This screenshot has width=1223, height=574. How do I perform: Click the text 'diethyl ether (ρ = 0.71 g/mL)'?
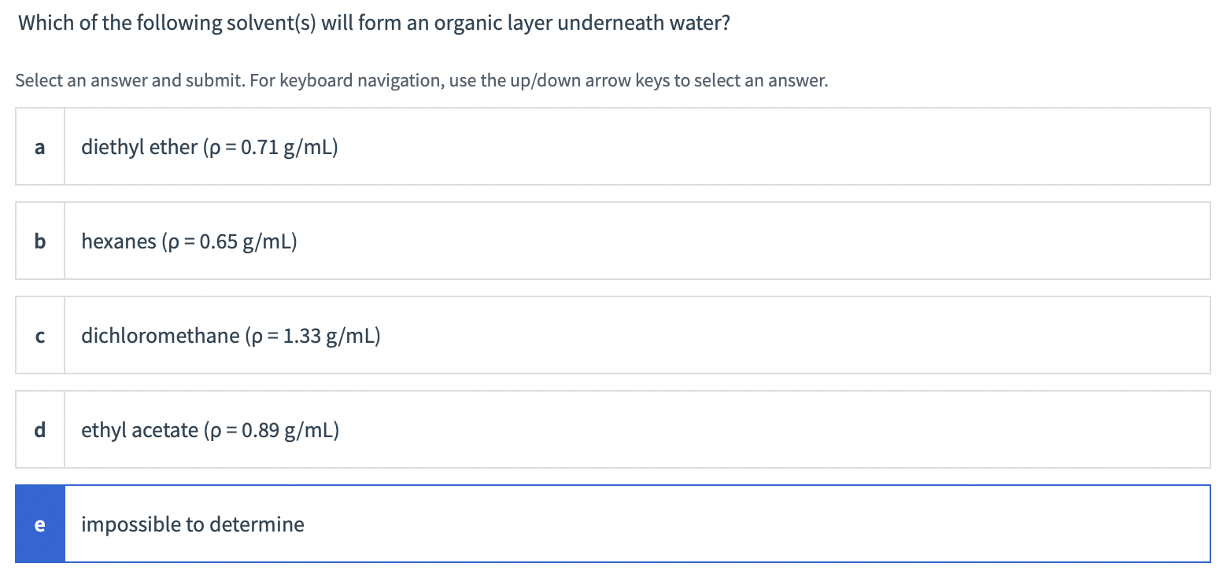tap(209, 146)
